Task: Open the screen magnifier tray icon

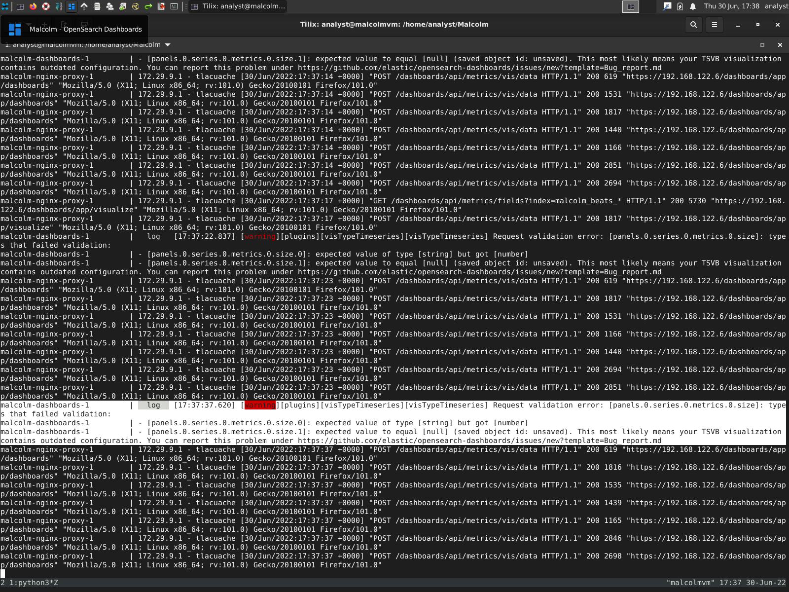Action: pyautogui.click(x=667, y=6)
